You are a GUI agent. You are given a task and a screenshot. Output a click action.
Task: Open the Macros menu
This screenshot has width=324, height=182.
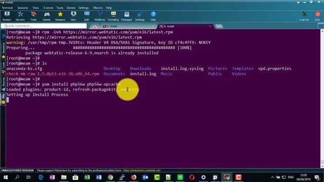(x=98, y=8)
